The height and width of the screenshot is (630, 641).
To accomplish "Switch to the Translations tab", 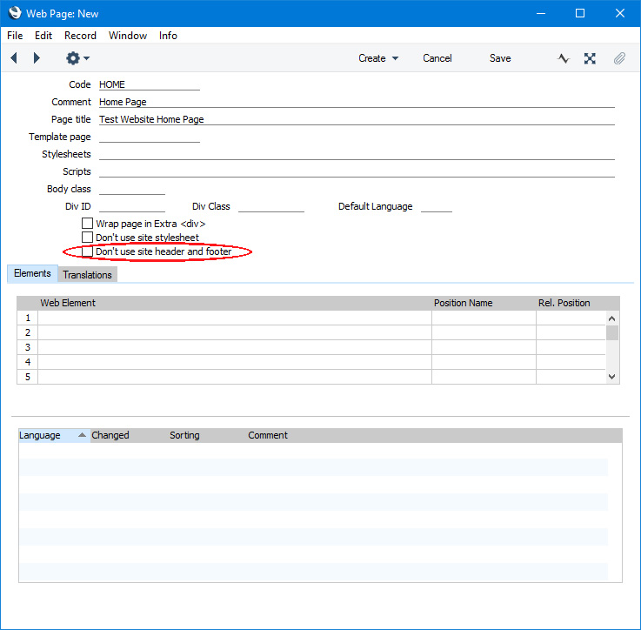I will point(87,275).
